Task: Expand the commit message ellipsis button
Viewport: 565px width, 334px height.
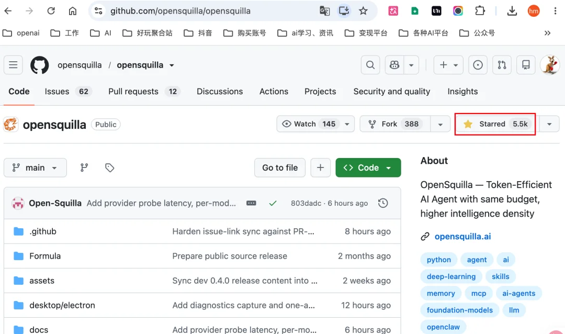Action: pos(251,203)
